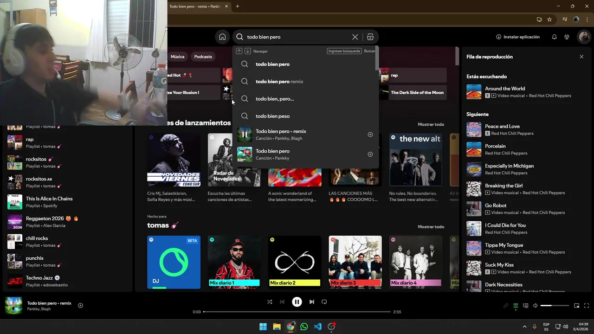Open connect to a device icon
This screenshot has height=334, width=594.
(x=525, y=306)
